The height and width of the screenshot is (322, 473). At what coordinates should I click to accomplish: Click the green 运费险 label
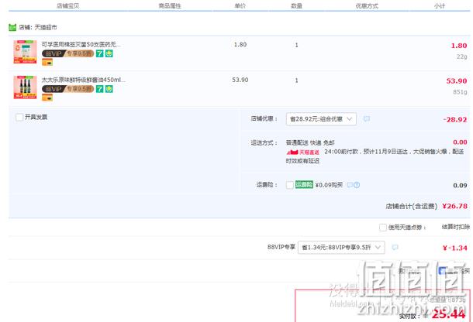click(x=304, y=185)
